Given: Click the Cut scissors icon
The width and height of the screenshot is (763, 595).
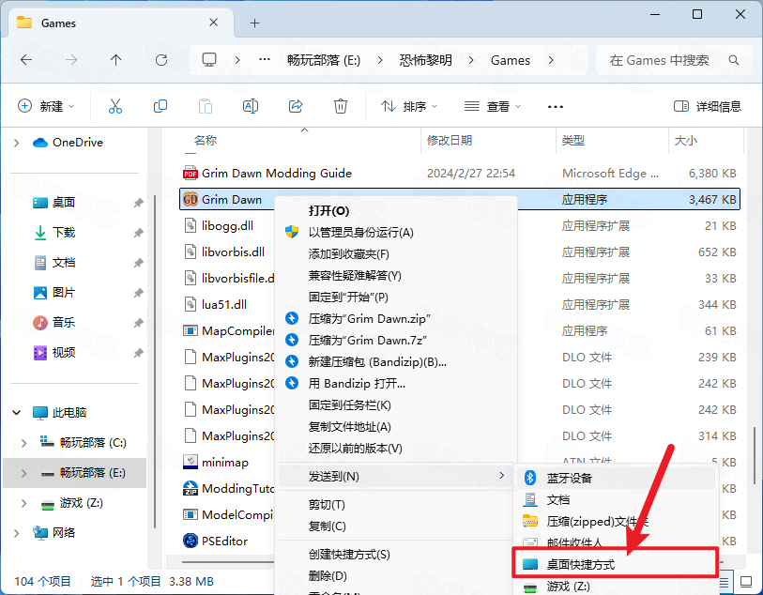Looking at the screenshot, I should tap(115, 105).
